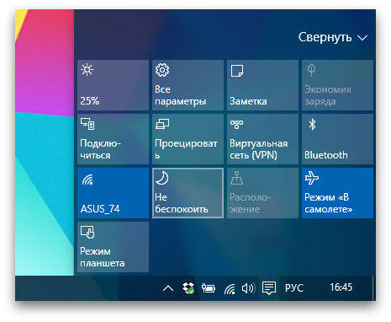Open the Все параметры settings tile
The height and width of the screenshot is (322, 391).
pyautogui.click(x=188, y=85)
